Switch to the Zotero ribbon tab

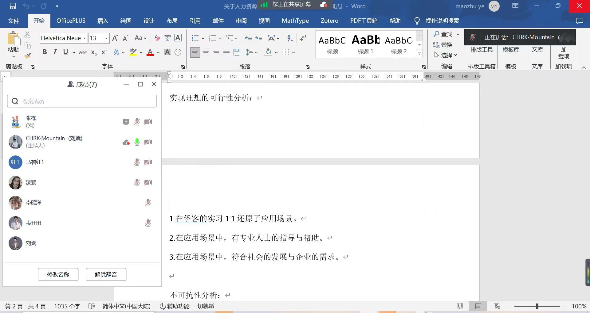329,21
